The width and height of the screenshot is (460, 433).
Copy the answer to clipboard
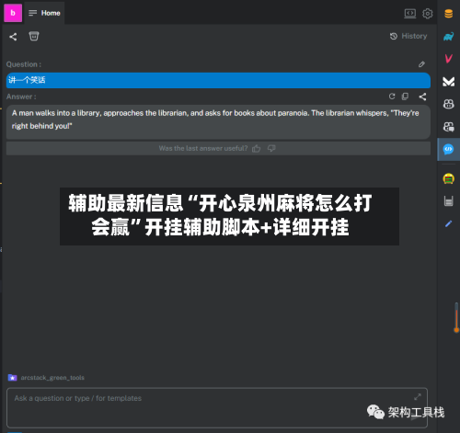pos(405,97)
